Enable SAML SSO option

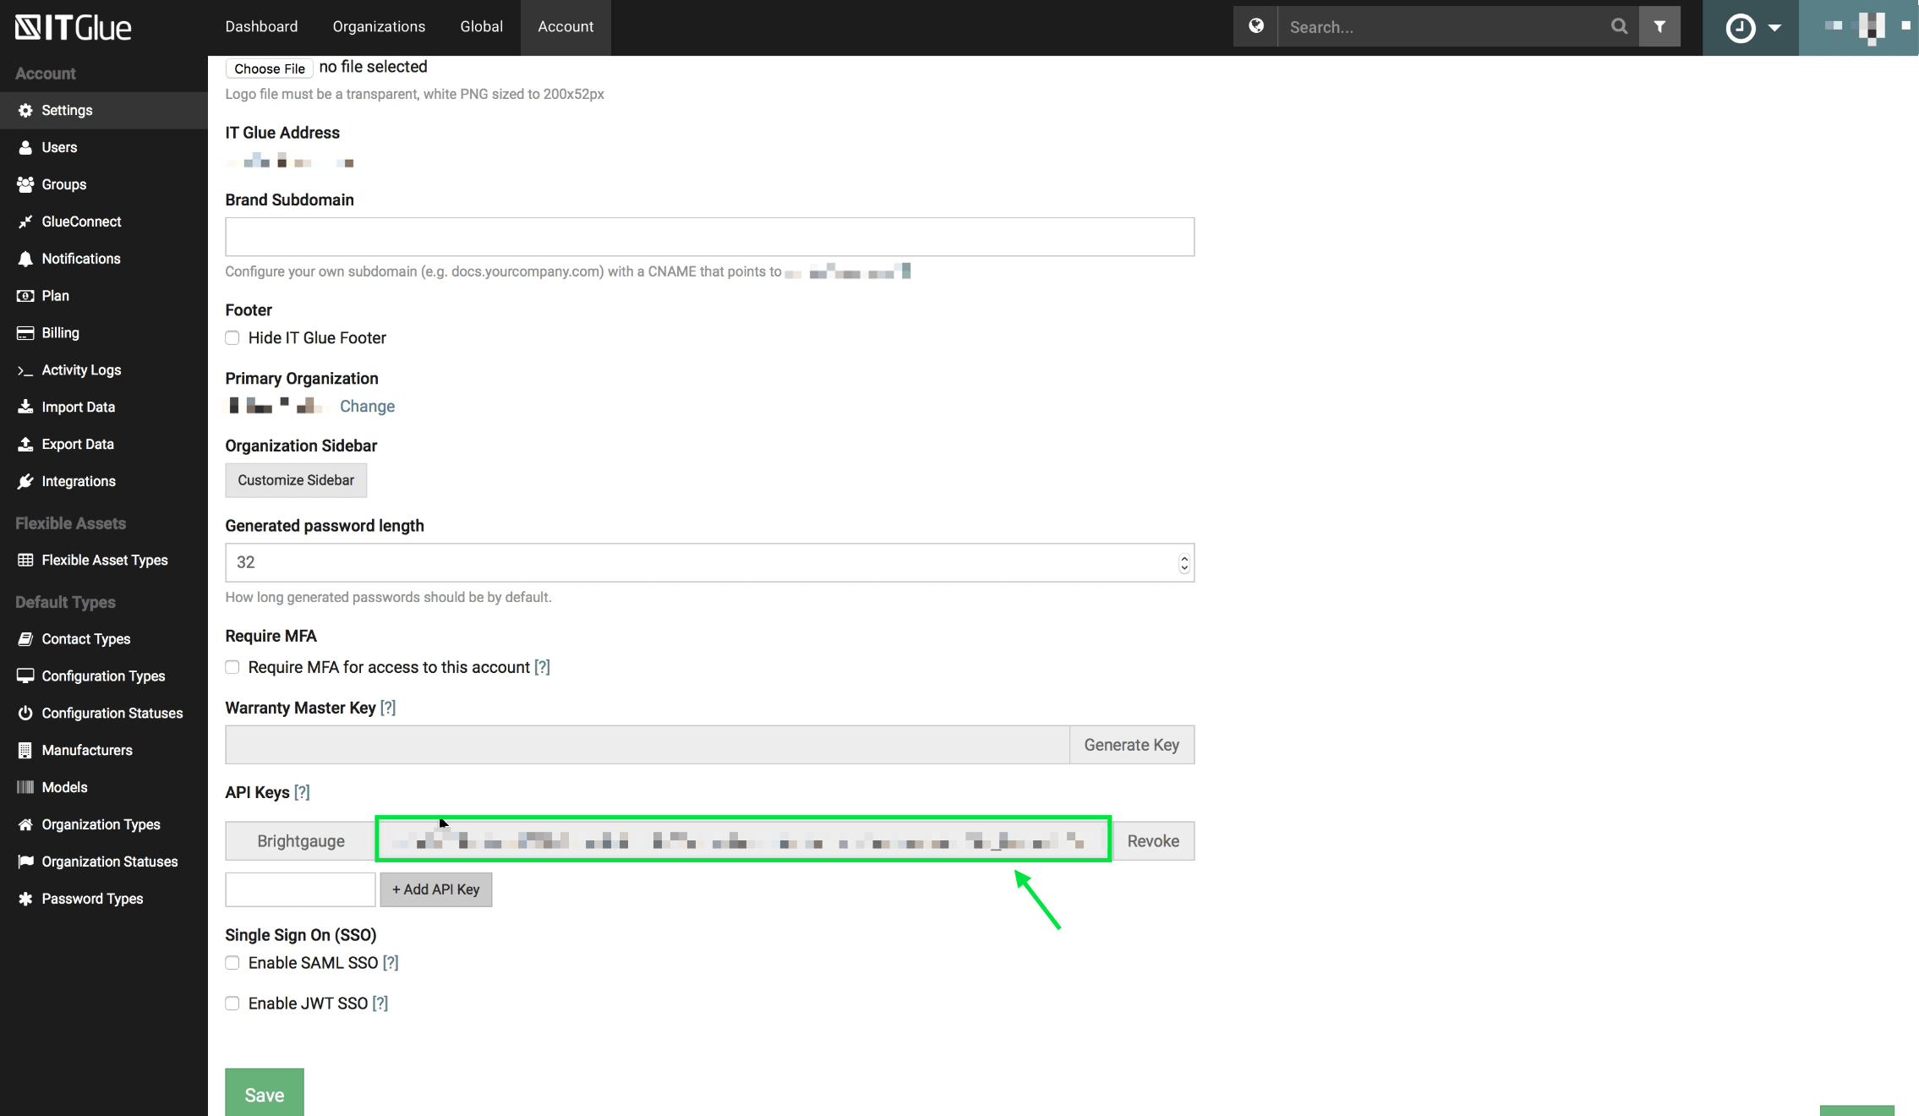click(x=232, y=962)
